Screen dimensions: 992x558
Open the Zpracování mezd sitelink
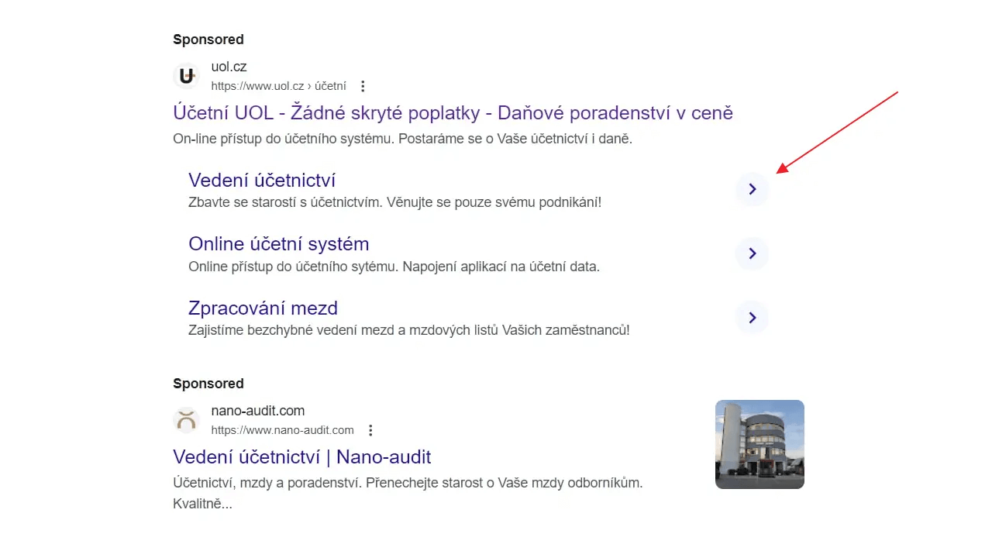(x=263, y=308)
